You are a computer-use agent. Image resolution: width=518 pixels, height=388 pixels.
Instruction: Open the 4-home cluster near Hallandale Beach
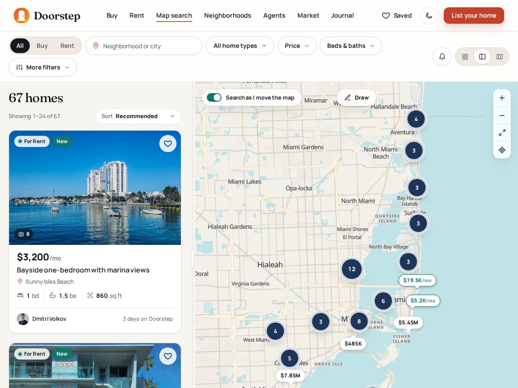tap(416, 119)
